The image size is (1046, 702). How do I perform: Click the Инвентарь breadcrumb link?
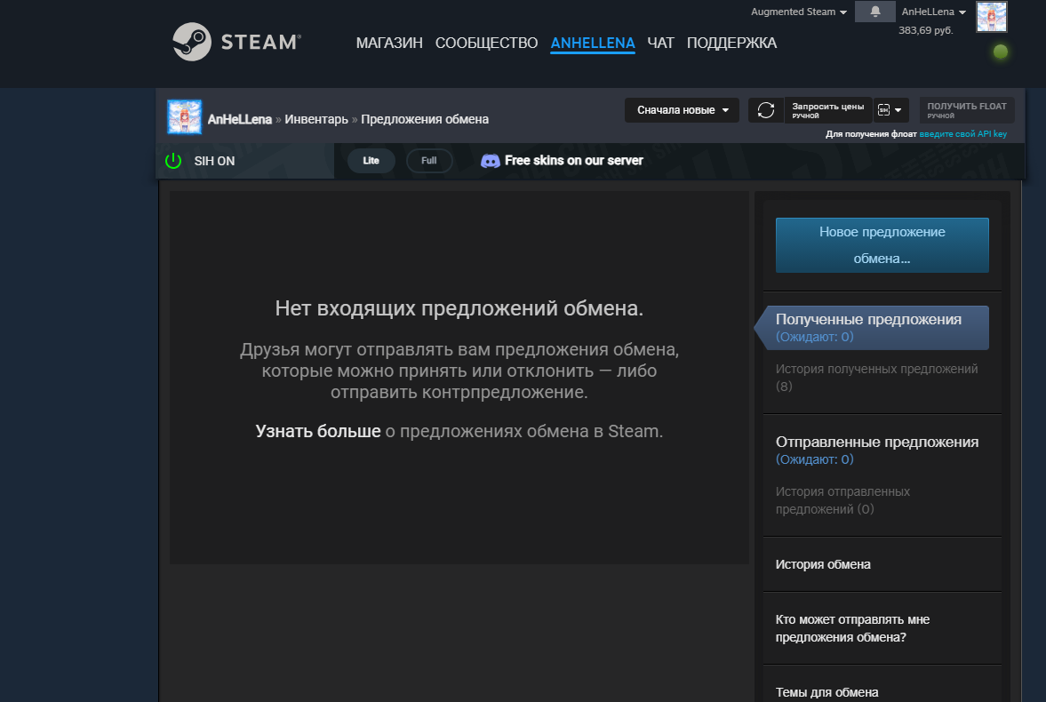tap(316, 119)
